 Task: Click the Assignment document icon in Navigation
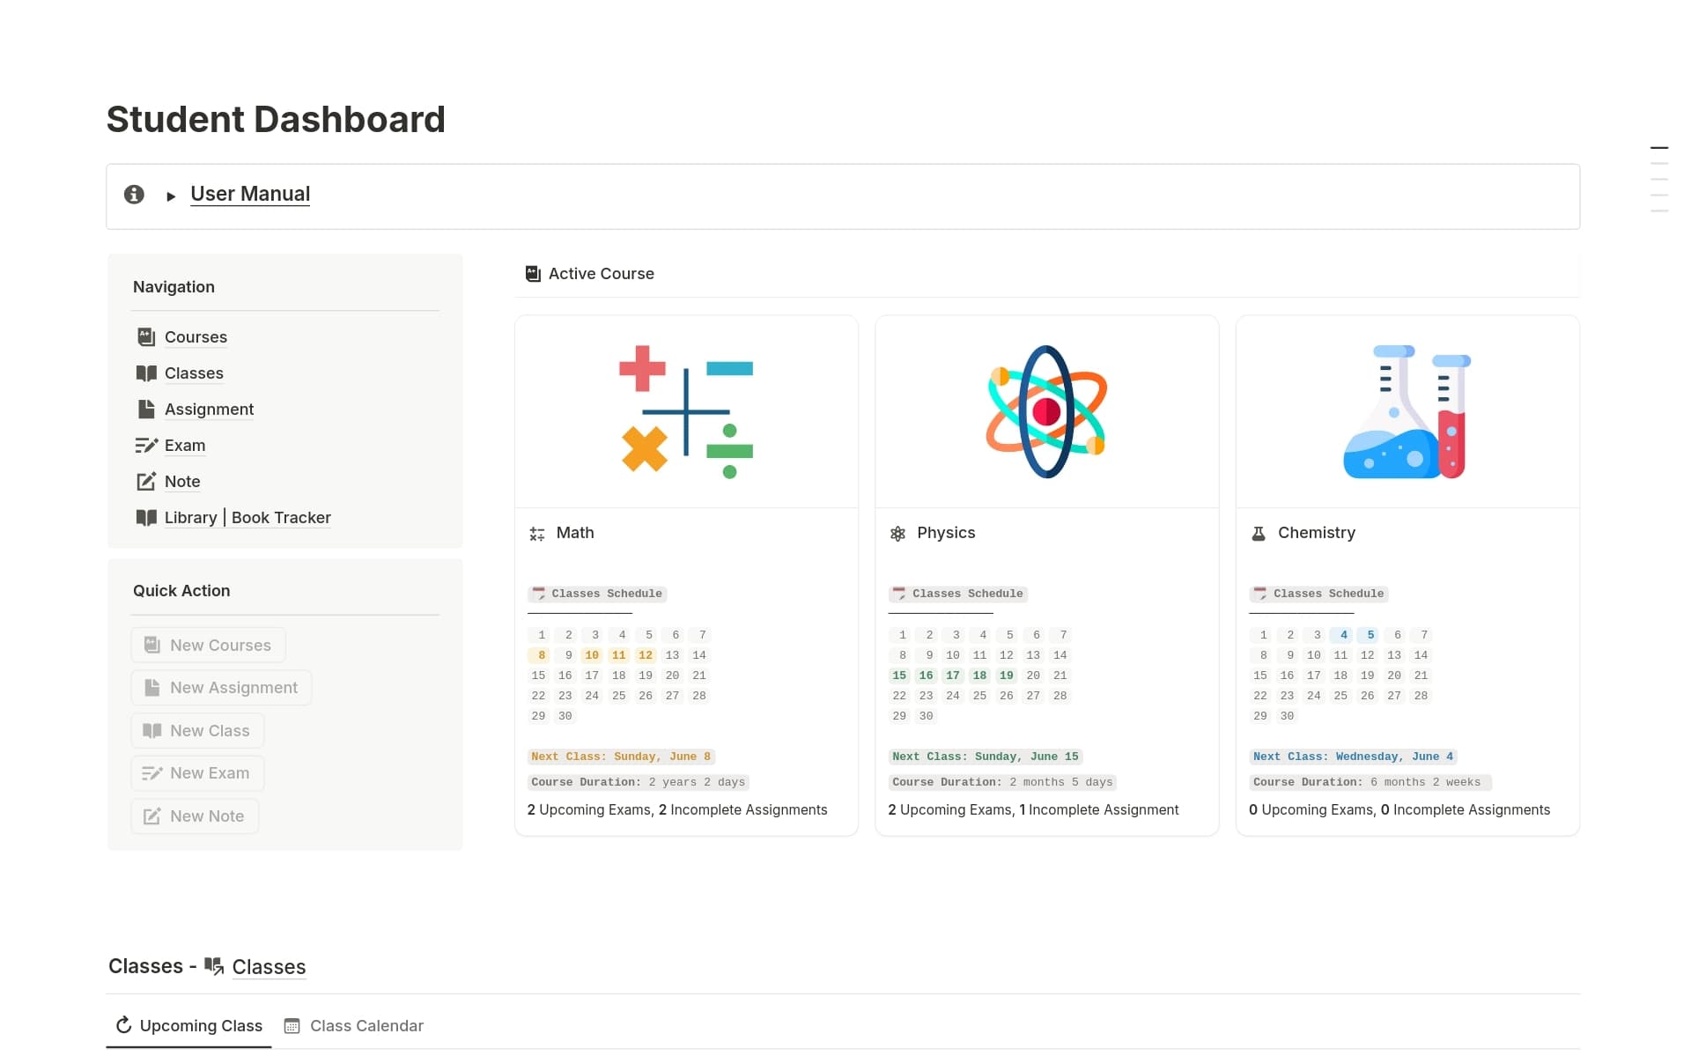point(145,409)
